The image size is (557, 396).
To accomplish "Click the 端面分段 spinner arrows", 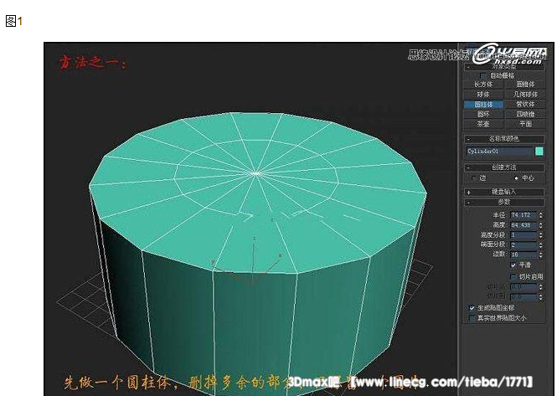I will [x=540, y=244].
